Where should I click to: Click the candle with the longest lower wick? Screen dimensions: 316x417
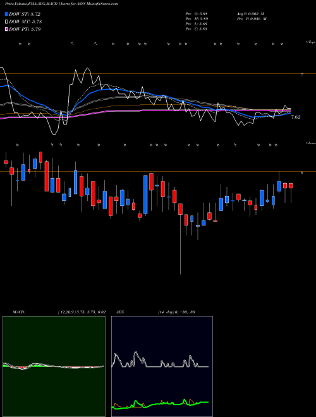(x=180, y=239)
